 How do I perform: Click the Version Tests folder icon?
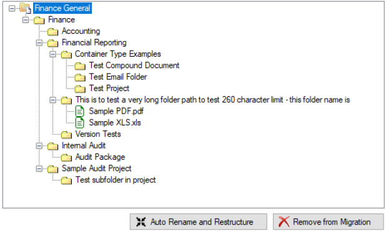coord(66,134)
